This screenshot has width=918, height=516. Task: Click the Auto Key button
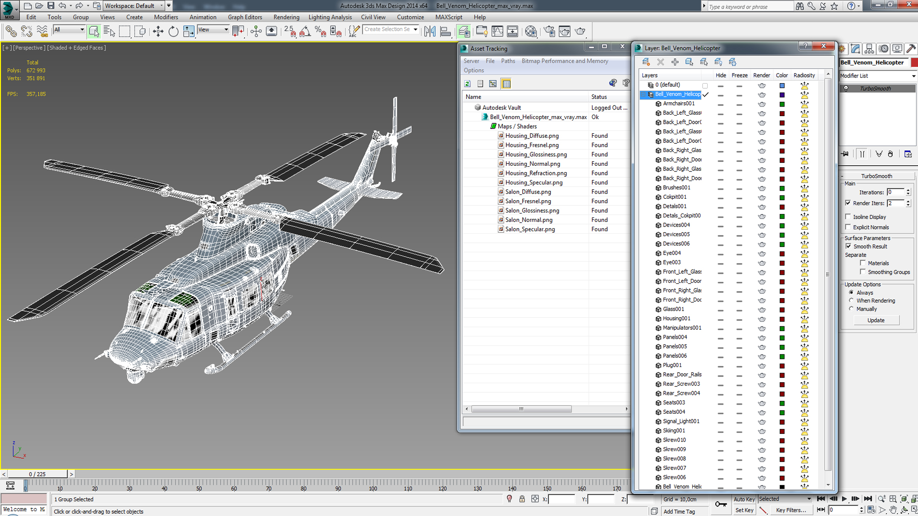[x=744, y=499]
